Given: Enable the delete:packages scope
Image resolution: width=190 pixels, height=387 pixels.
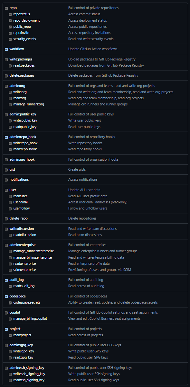Looking at the screenshot, I should pos(6,76).
